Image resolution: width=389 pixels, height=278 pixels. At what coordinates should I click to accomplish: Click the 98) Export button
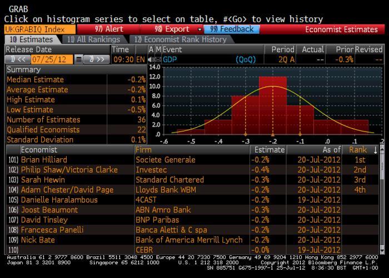(x=172, y=29)
